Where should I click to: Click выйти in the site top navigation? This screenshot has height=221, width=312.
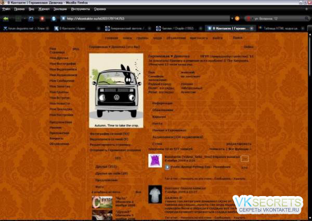(217, 38)
